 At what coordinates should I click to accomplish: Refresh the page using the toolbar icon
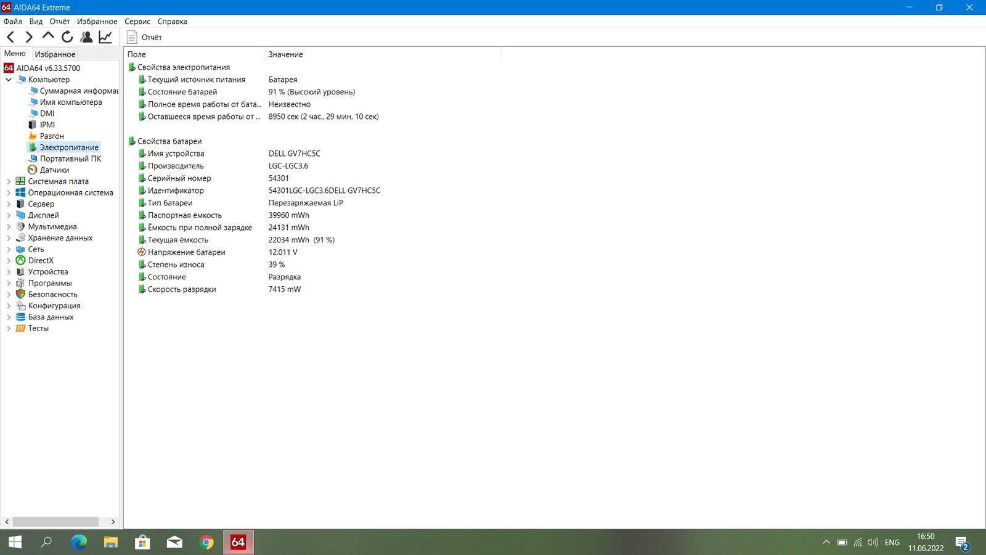coord(67,37)
